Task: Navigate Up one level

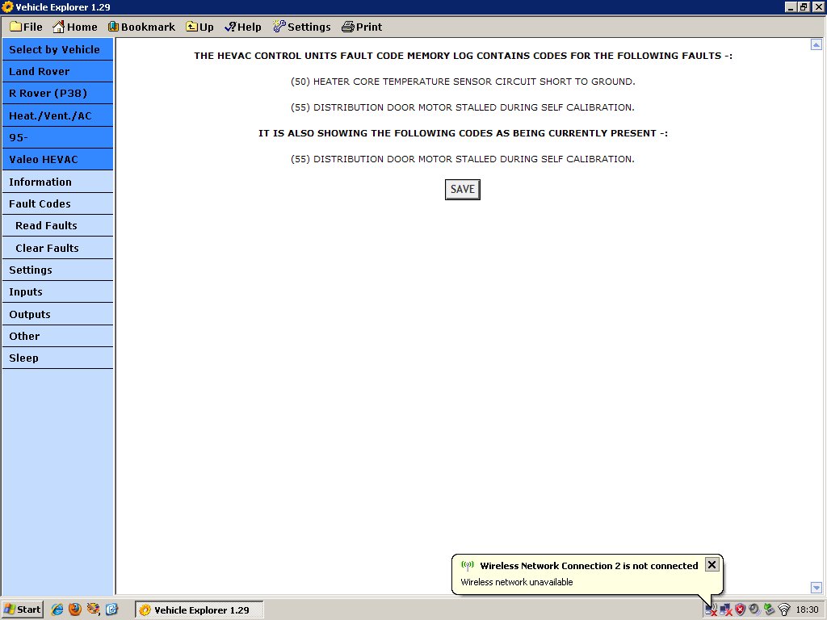Action: (199, 27)
